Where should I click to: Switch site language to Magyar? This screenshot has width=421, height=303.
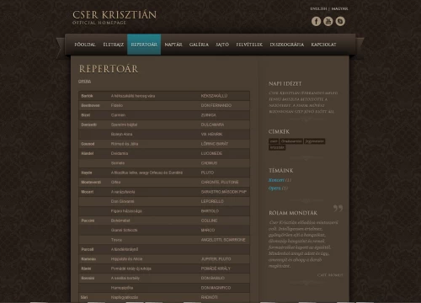(339, 8)
